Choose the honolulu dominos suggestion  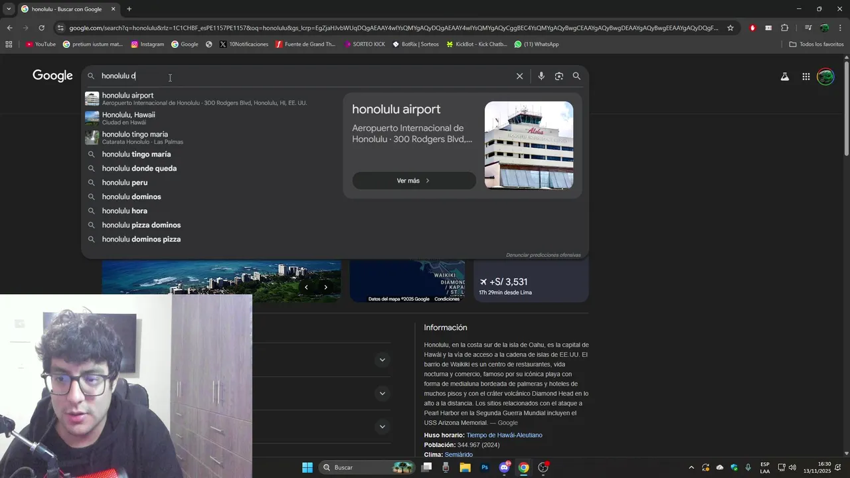(211, 197)
